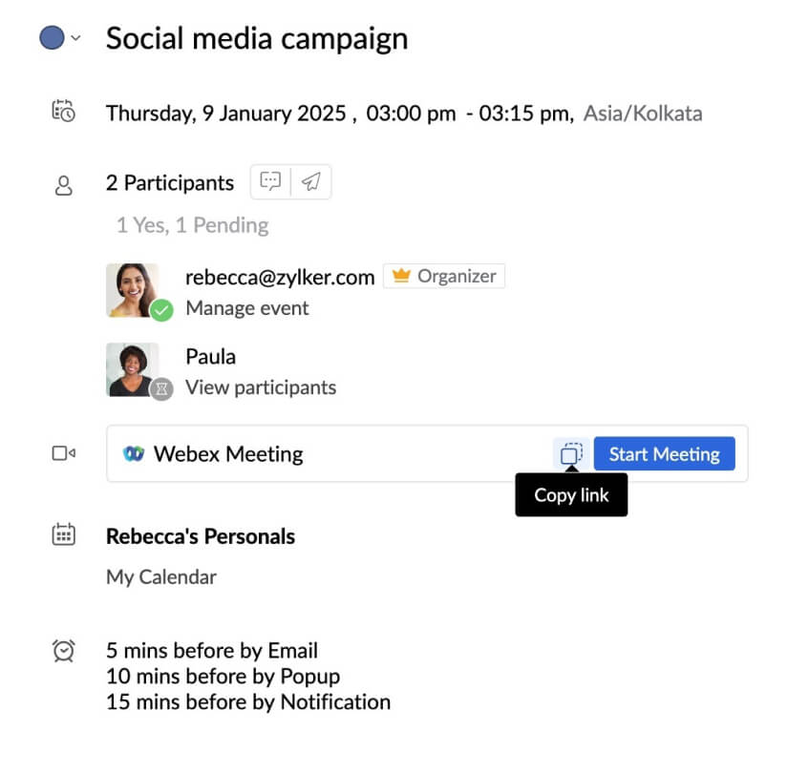787x773 pixels.
Task: Click the green accepted status badge
Action: click(x=162, y=308)
